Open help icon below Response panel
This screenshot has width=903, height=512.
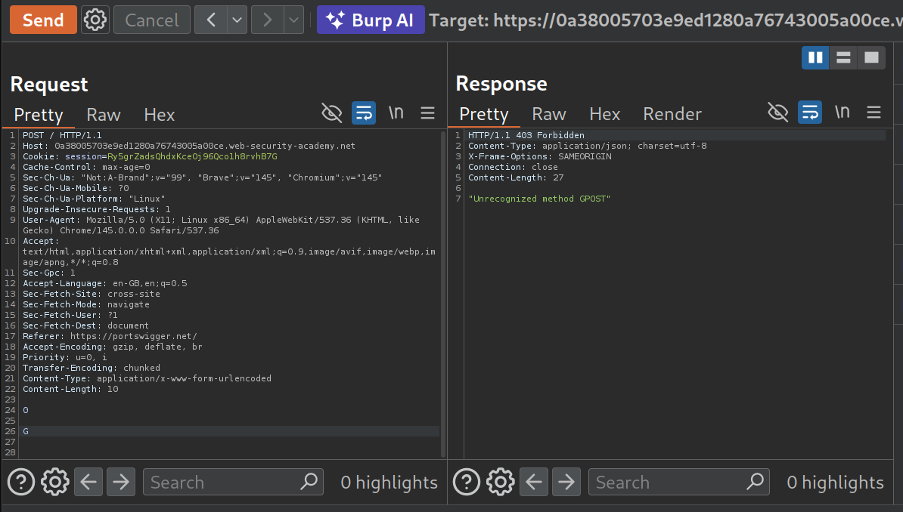pyautogui.click(x=466, y=482)
